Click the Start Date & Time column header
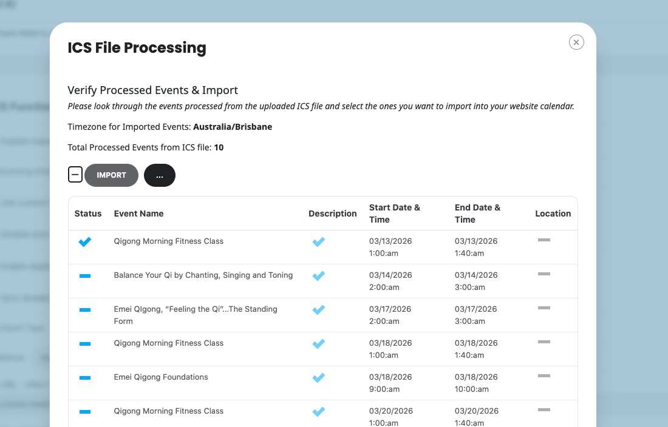 [x=394, y=213]
